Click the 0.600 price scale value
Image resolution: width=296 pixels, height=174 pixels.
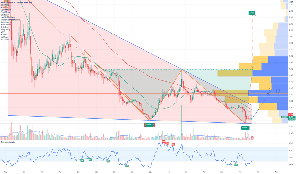coord(291,127)
